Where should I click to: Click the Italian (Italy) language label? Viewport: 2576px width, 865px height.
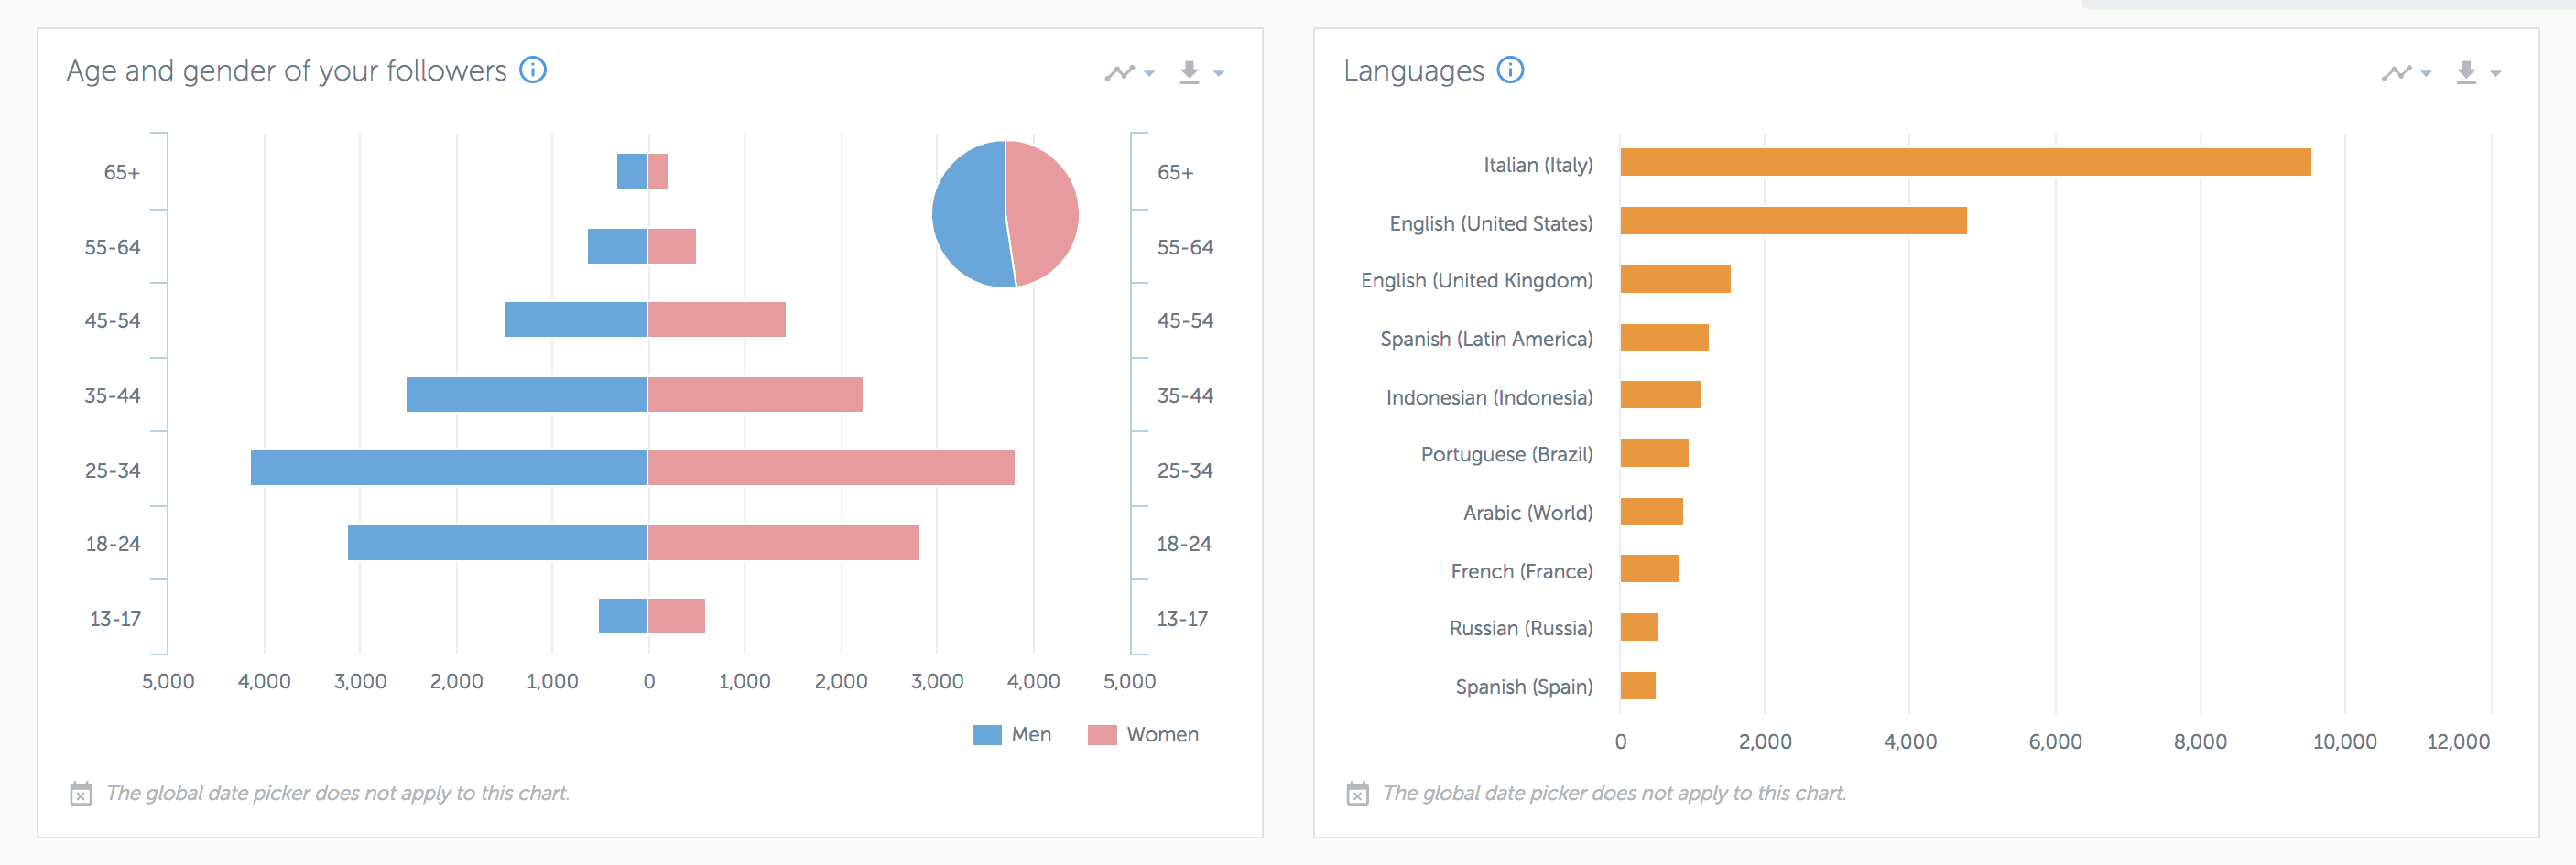coord(1539,165)
